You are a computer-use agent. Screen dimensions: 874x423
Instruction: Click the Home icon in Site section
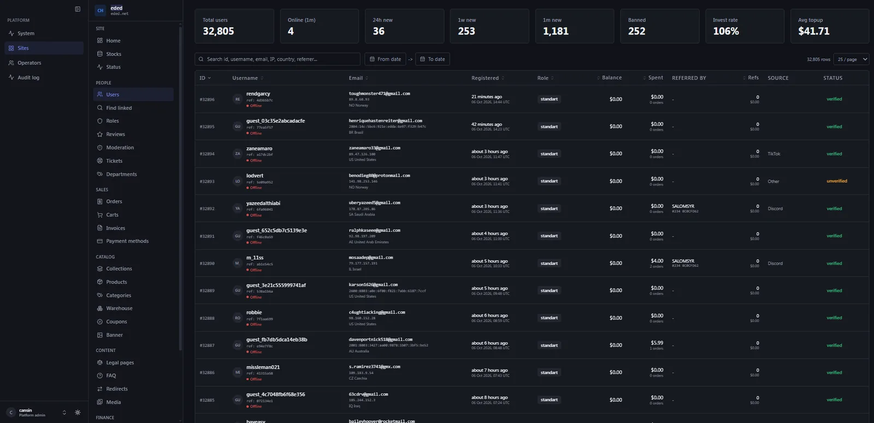[100, 40]
